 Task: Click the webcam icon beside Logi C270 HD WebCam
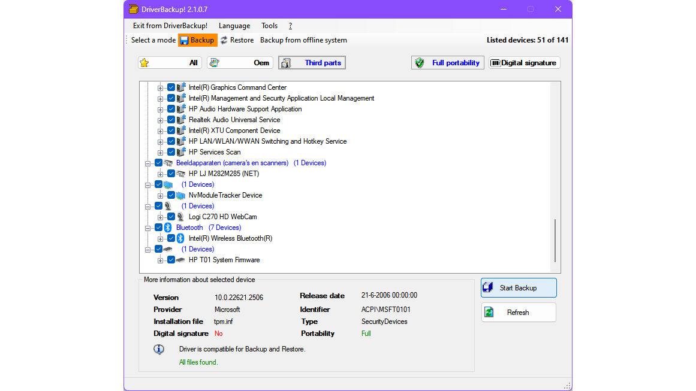point(180,217)
